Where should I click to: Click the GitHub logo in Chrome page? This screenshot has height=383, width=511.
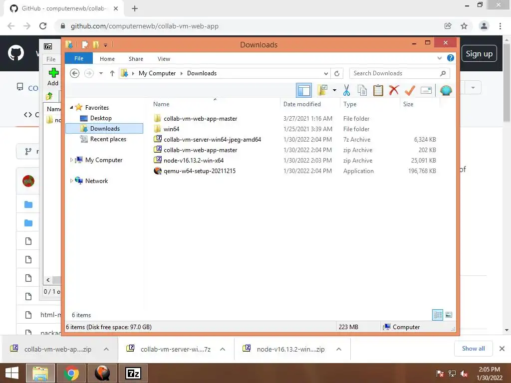16,53
